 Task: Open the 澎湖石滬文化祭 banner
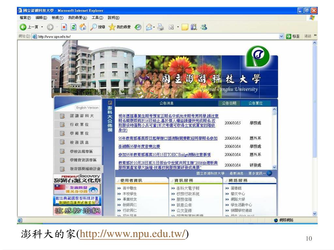pos(77,179)
